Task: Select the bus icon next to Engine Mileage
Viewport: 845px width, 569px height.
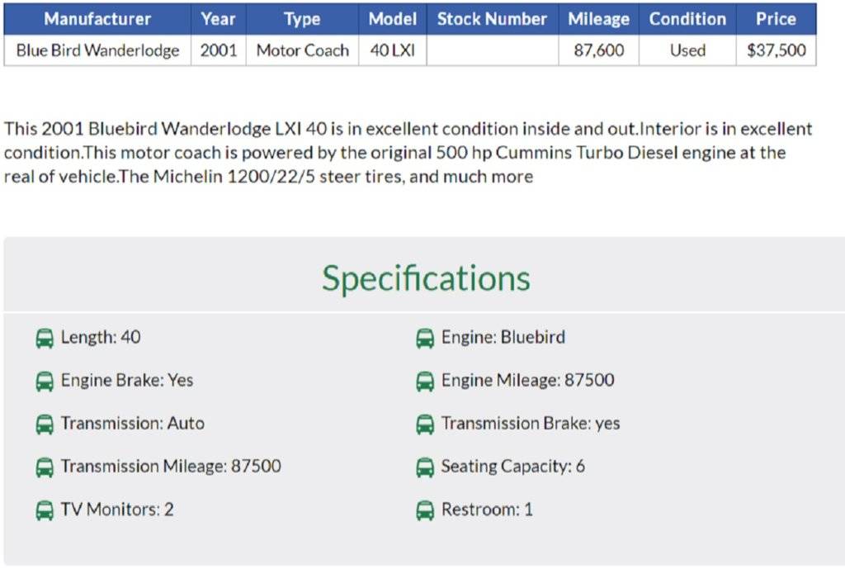Action: click(x=424, y=381)
